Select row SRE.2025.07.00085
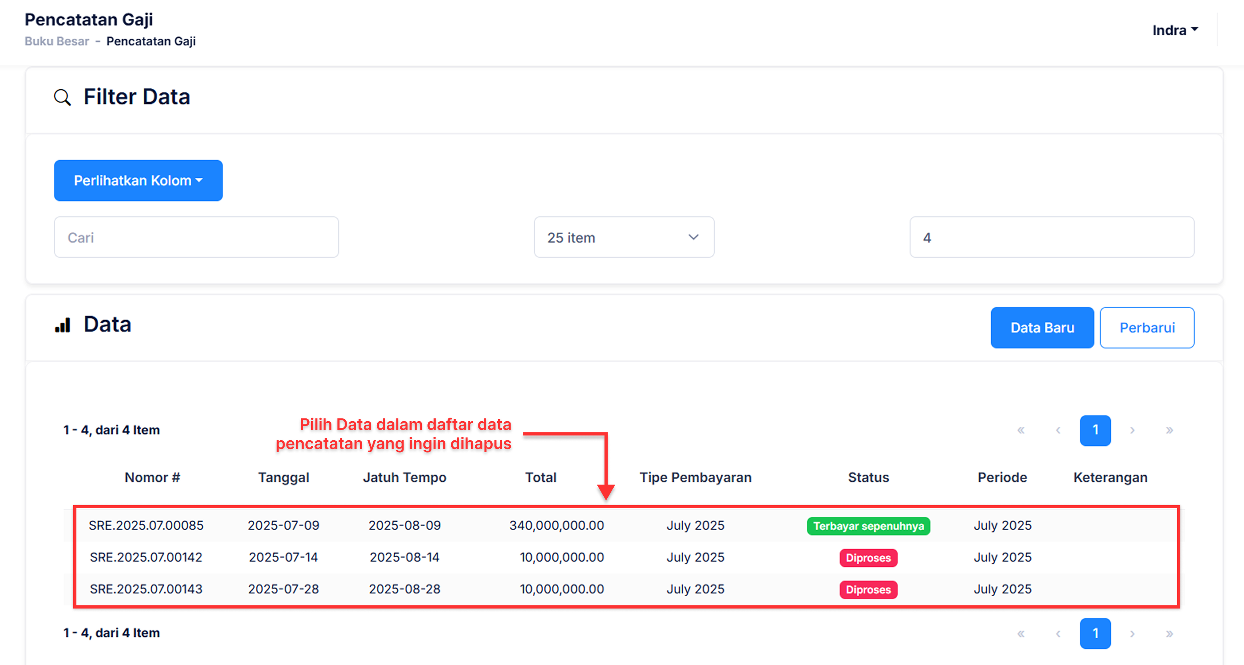 point(146,525)
